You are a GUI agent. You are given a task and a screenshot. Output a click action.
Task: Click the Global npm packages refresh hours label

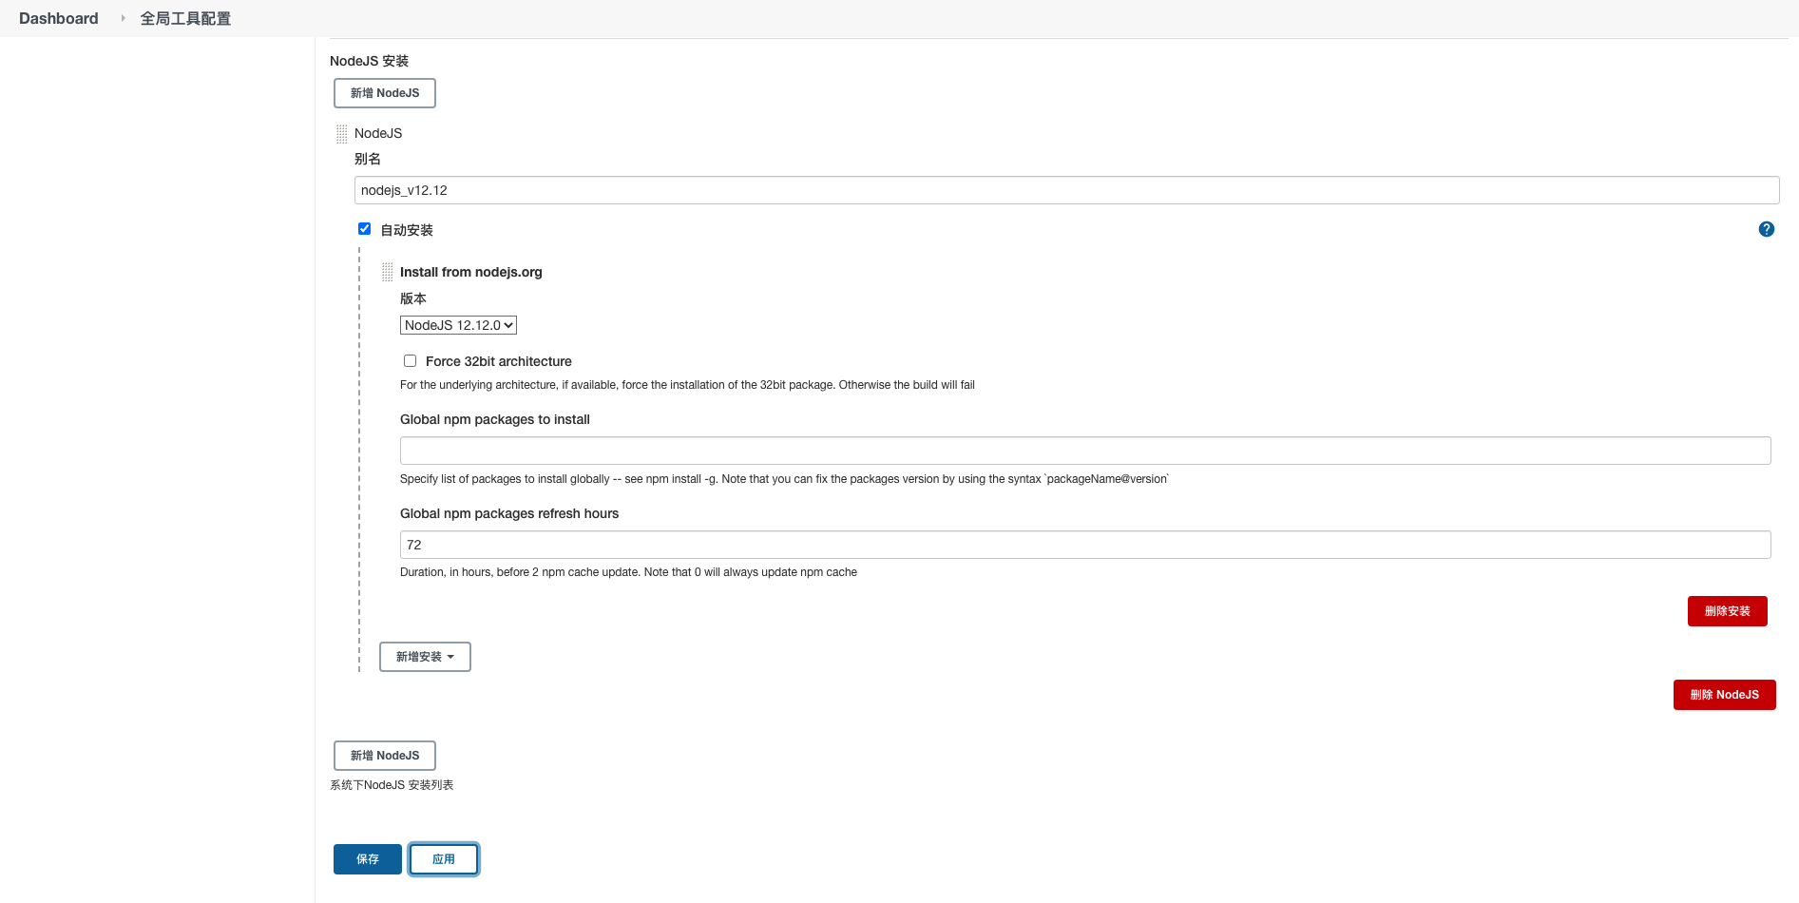(x=509, y=513)
